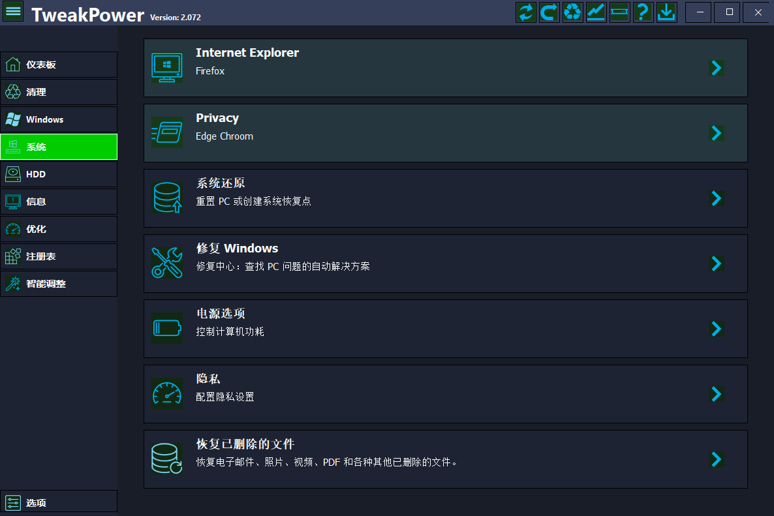This screenshot has height=516, width=774.
Task: Expand the Privacy Edge Chroom chevron
Action: 717,132
